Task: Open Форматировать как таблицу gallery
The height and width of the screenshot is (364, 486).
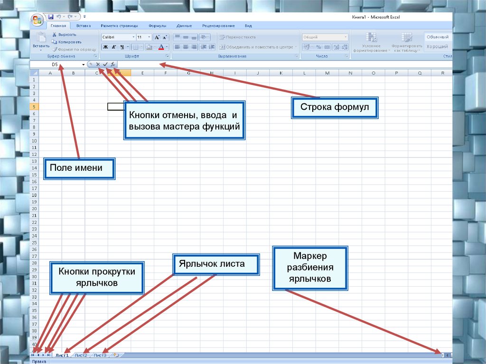Action: tap(406, 42)
